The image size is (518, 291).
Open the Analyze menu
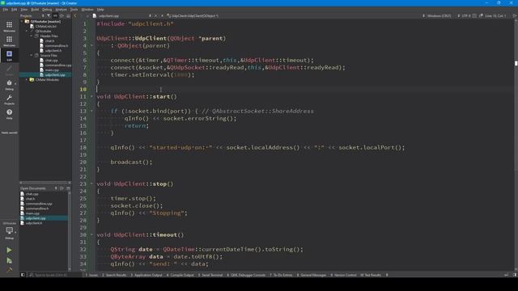tap(61, 10)
